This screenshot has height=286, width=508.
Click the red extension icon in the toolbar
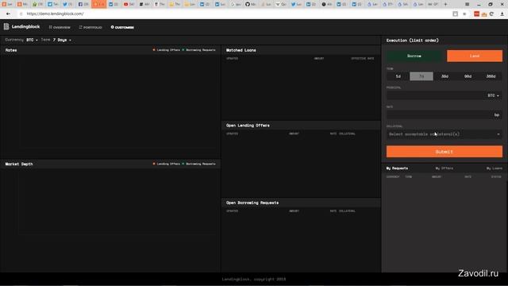[x=476, y=14]
